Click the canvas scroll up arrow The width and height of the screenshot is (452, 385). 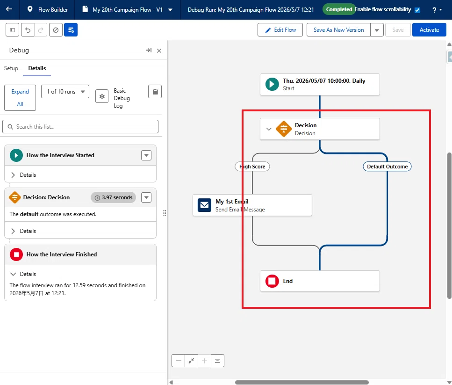point(449,44)
